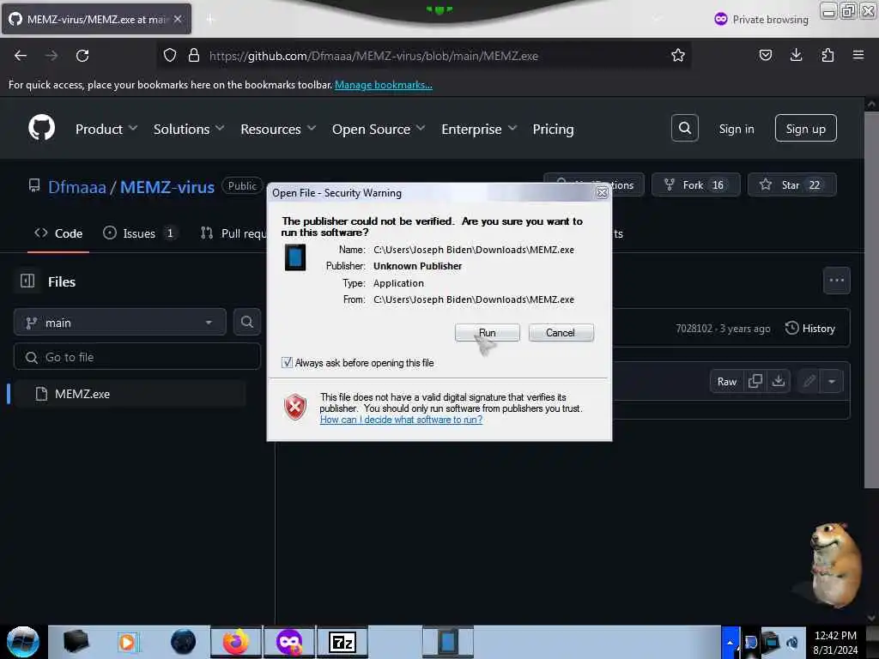The image size is (879, 659).
Task: Expand the Product menu
Action: pos(106,129)
